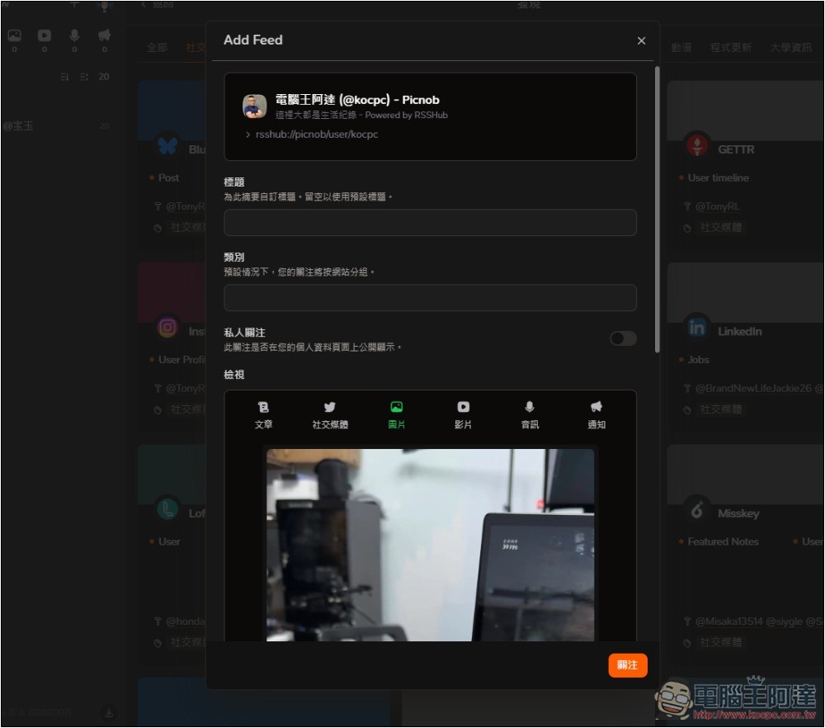Viewport: 825px width, 728px height.
Task: Click 社交媒體 tag on Misskey card
Action: pos(721,642)
